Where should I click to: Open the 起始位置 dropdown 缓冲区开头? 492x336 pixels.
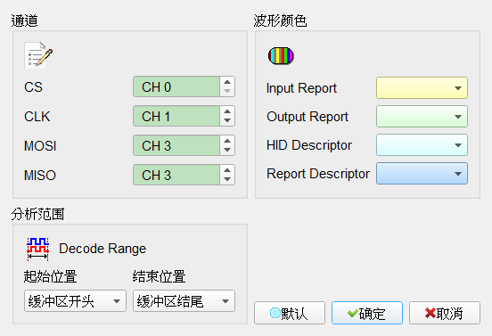(x=75, y=301)
